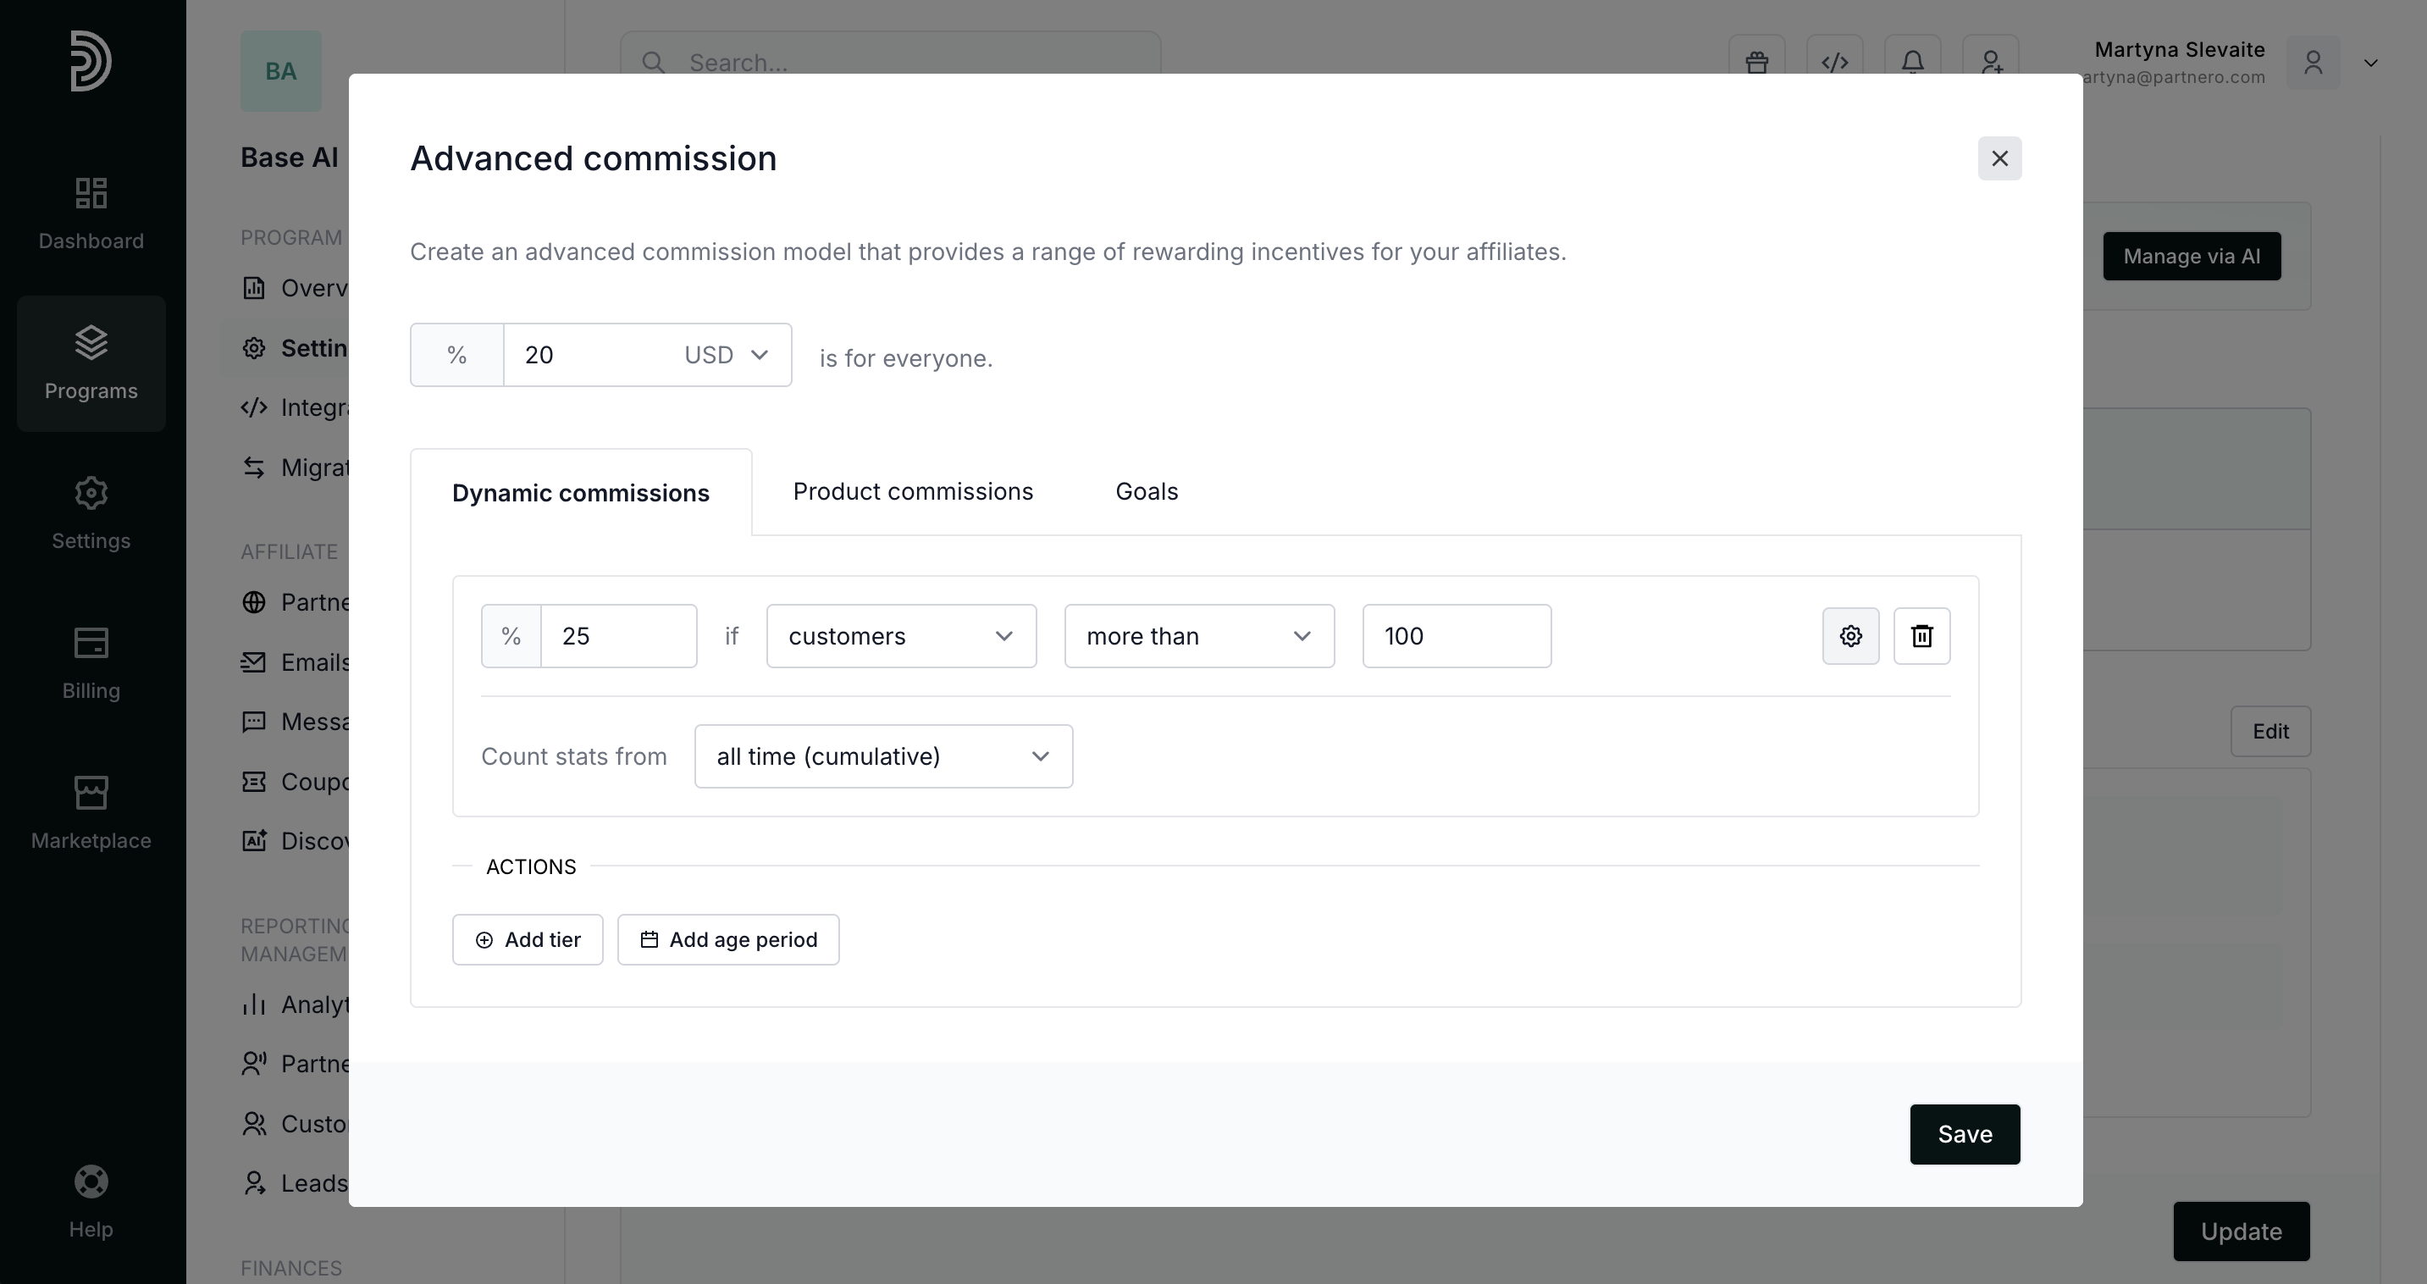
Task: Close the Advanced commission dialog
Action: click(x=1999, y=158)
